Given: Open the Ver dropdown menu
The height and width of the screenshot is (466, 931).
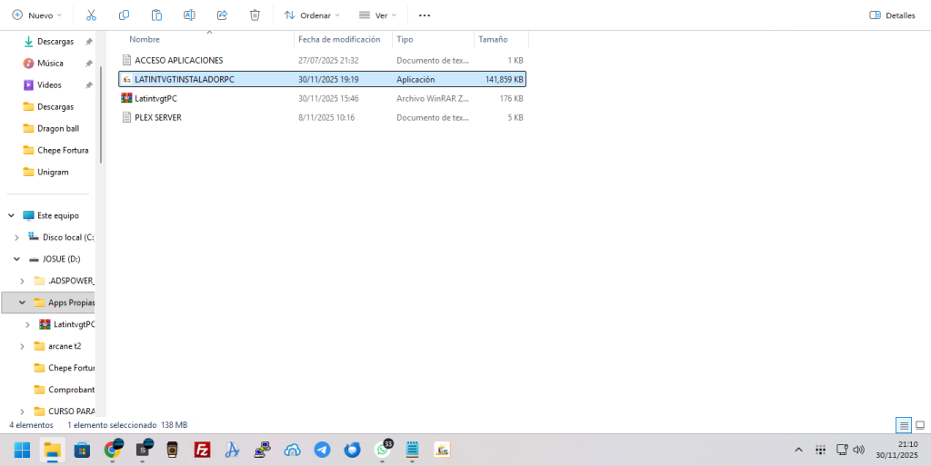Looking at the screenshot, I should coord(377,15).
